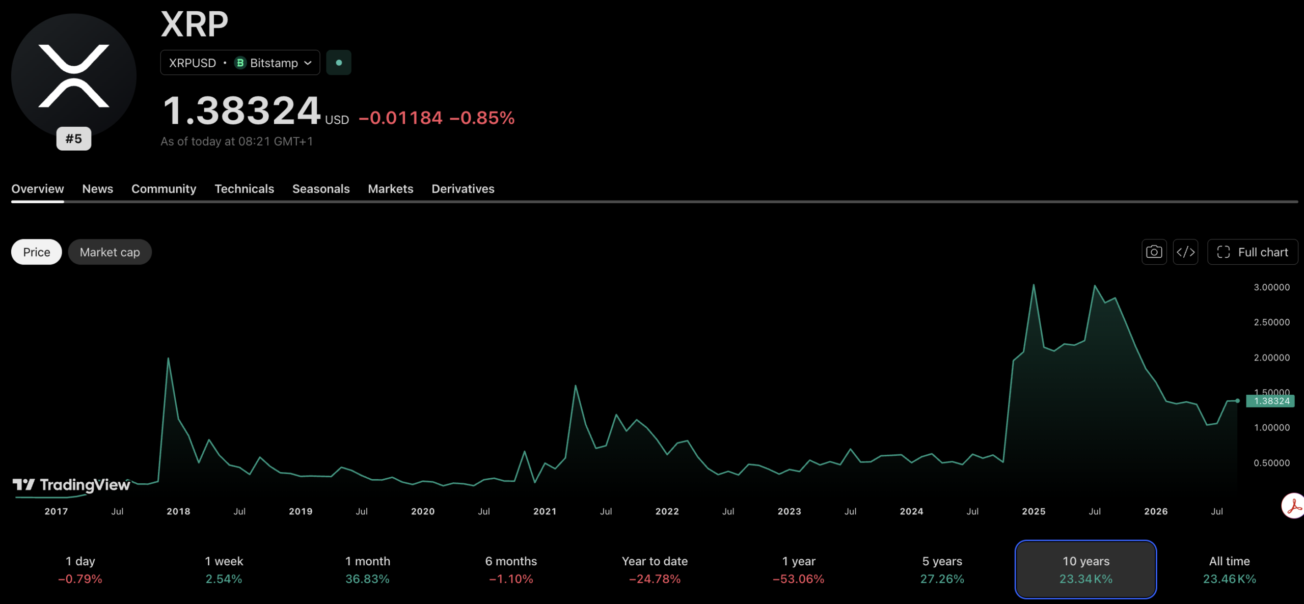Click the 'As of today at 08:21' timestamp

(x=237, y=142)
